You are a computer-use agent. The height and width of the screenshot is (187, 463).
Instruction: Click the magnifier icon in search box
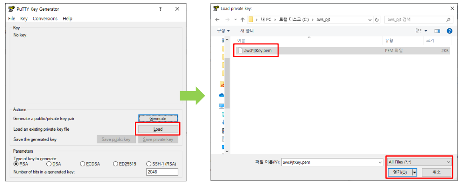[x=448, y=20]
